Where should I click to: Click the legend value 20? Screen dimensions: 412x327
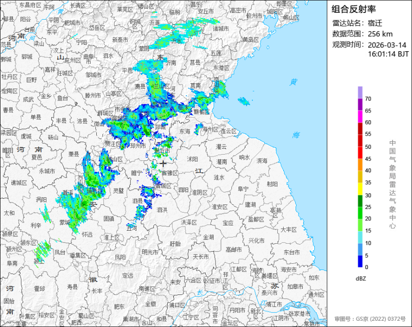pyautogui.click(x=368, y=218)
